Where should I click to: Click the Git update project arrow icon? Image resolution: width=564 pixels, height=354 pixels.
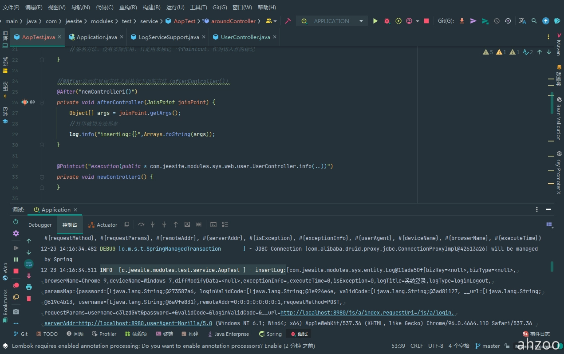pos(462,21)
